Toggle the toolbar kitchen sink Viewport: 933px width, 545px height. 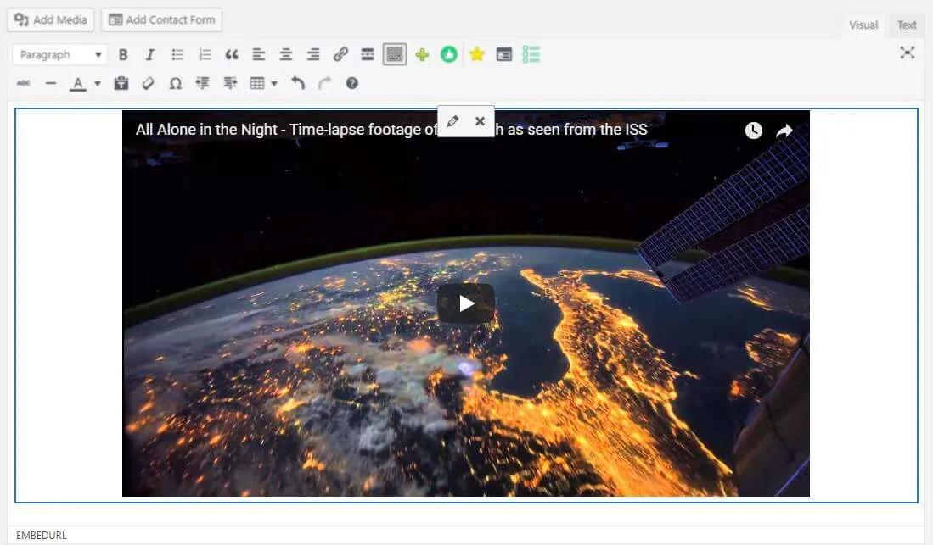click(395, 55)
